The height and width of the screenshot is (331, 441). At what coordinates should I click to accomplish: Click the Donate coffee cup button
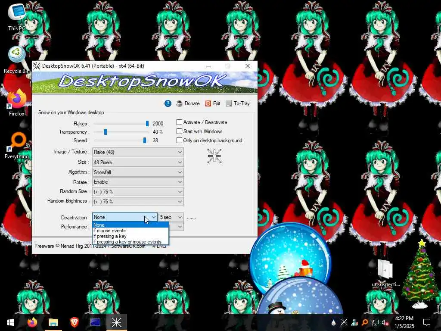188,103
